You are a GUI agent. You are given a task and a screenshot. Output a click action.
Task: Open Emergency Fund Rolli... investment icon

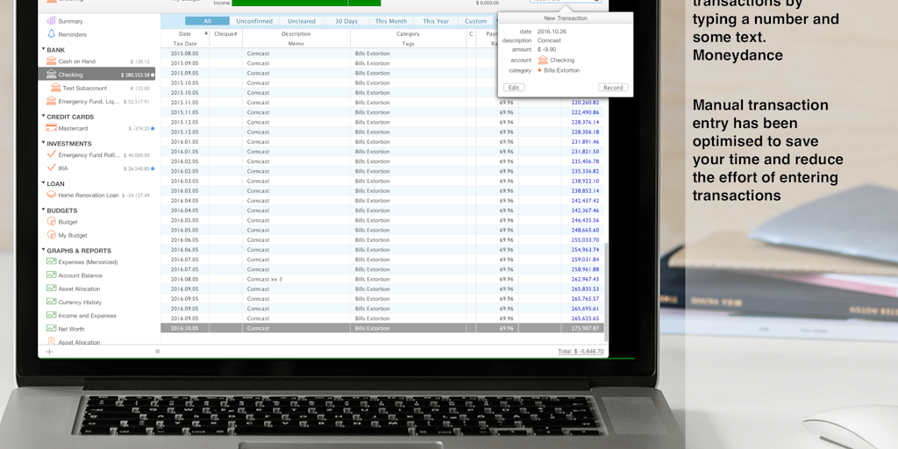[52, 154]
